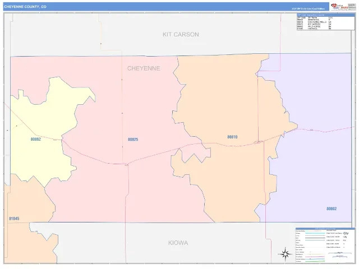Open the map legend box
The width and height of the screenshot is (359, 269).
click(325, 245)
